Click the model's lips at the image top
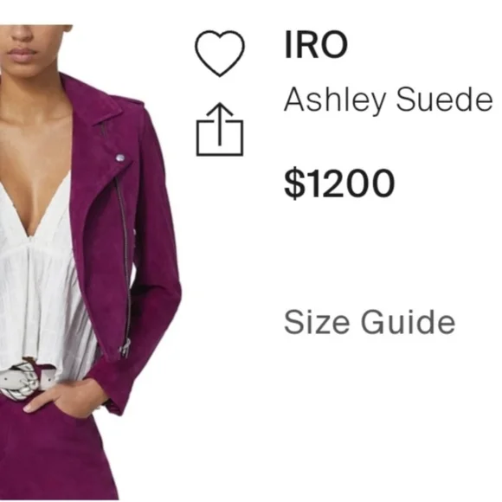Image resolution: width=502 pixels, height=502 pixels. pos(21,54)
